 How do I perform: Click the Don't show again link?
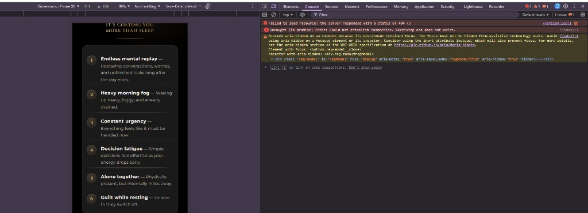click(365, 67)
